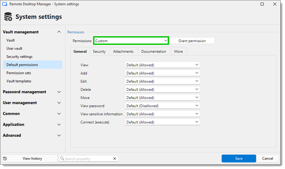The image size is (285, 169).
Task: Click the View password label
Action: tap(92, 106)
